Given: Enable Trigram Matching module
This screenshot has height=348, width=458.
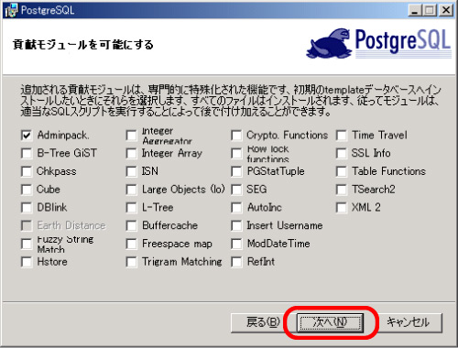Looking at the screenshot, I should (132, 262).
